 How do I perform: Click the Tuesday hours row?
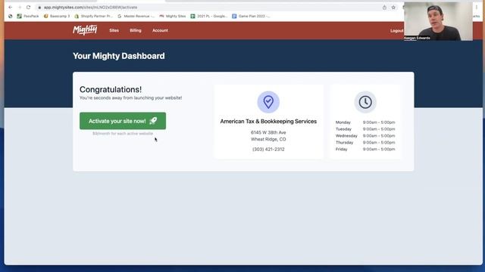[x=365, y=129]
